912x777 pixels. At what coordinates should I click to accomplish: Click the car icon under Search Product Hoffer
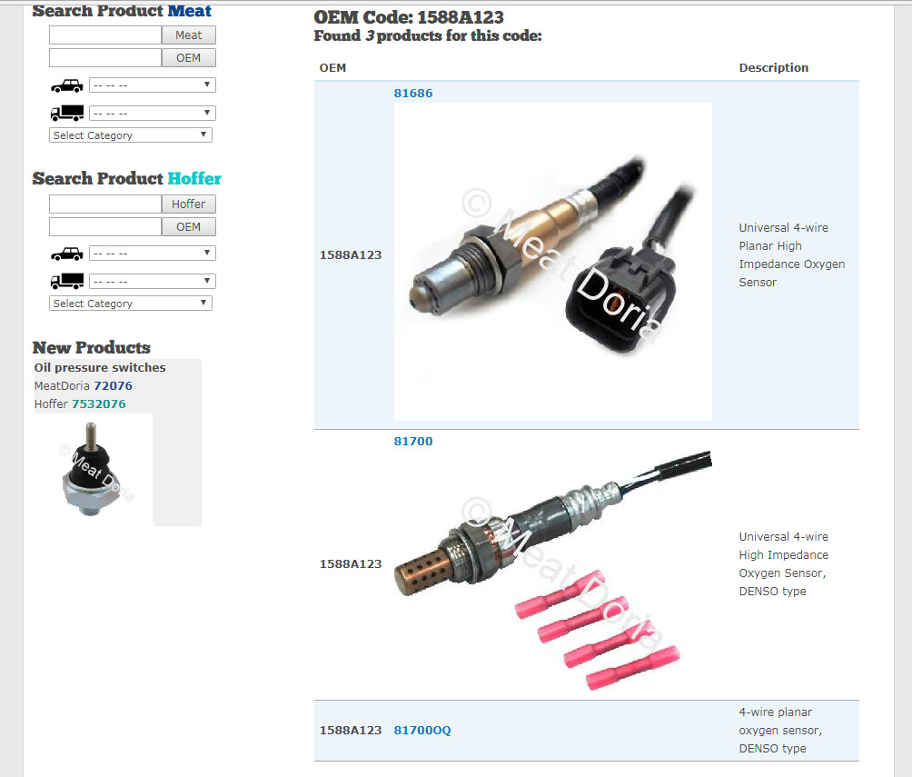coord(67,254)
